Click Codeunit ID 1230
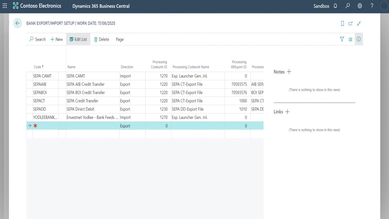389x219 pixels. 164,109
